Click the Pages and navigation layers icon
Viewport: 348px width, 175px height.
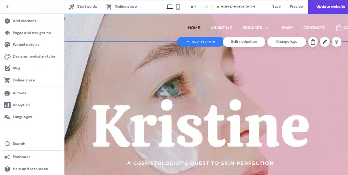pyautogui.click(x=7, y=33)
